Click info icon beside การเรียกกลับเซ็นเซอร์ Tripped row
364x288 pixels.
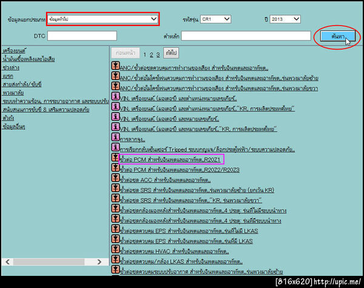pyautogui.click(x=115, y=147)
